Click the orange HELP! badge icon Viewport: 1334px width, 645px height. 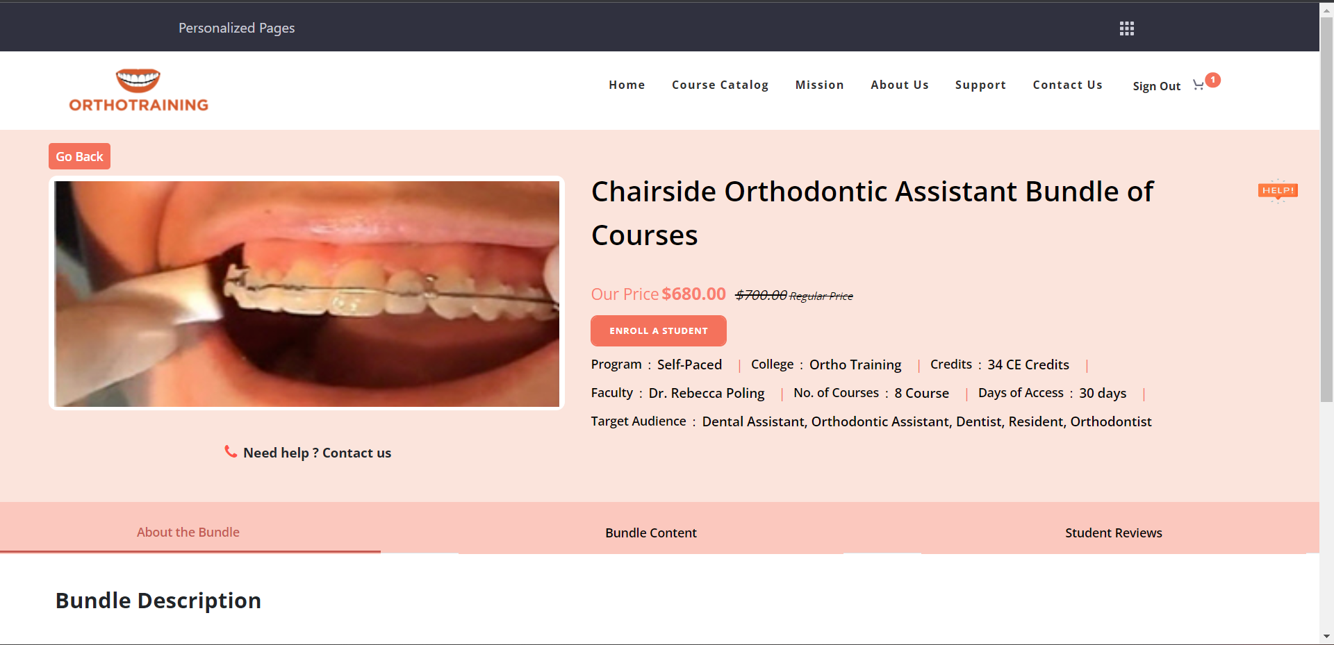1277,191
